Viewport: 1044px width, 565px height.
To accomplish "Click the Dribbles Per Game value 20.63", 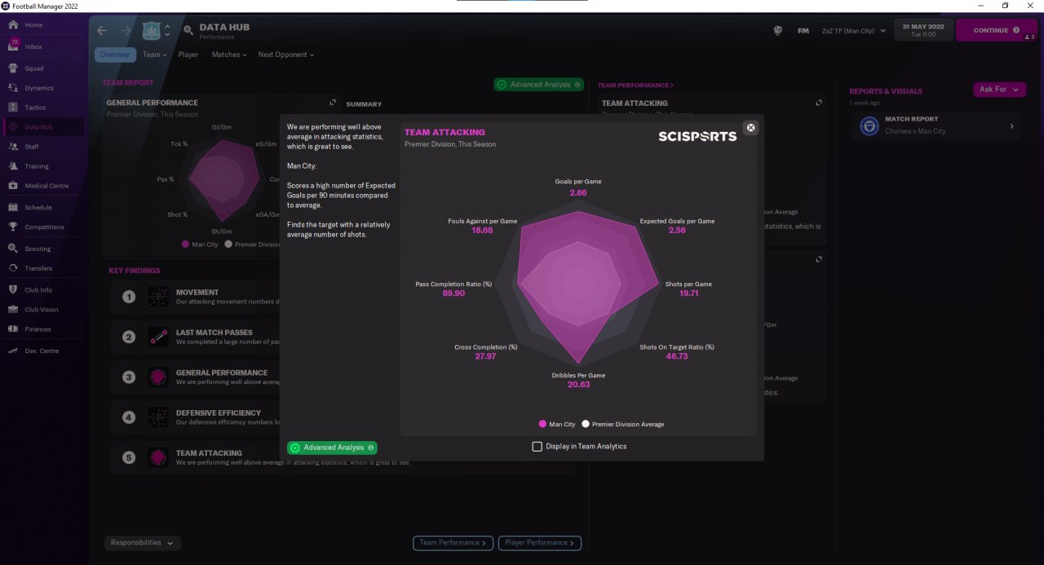I will click(578, 385).
